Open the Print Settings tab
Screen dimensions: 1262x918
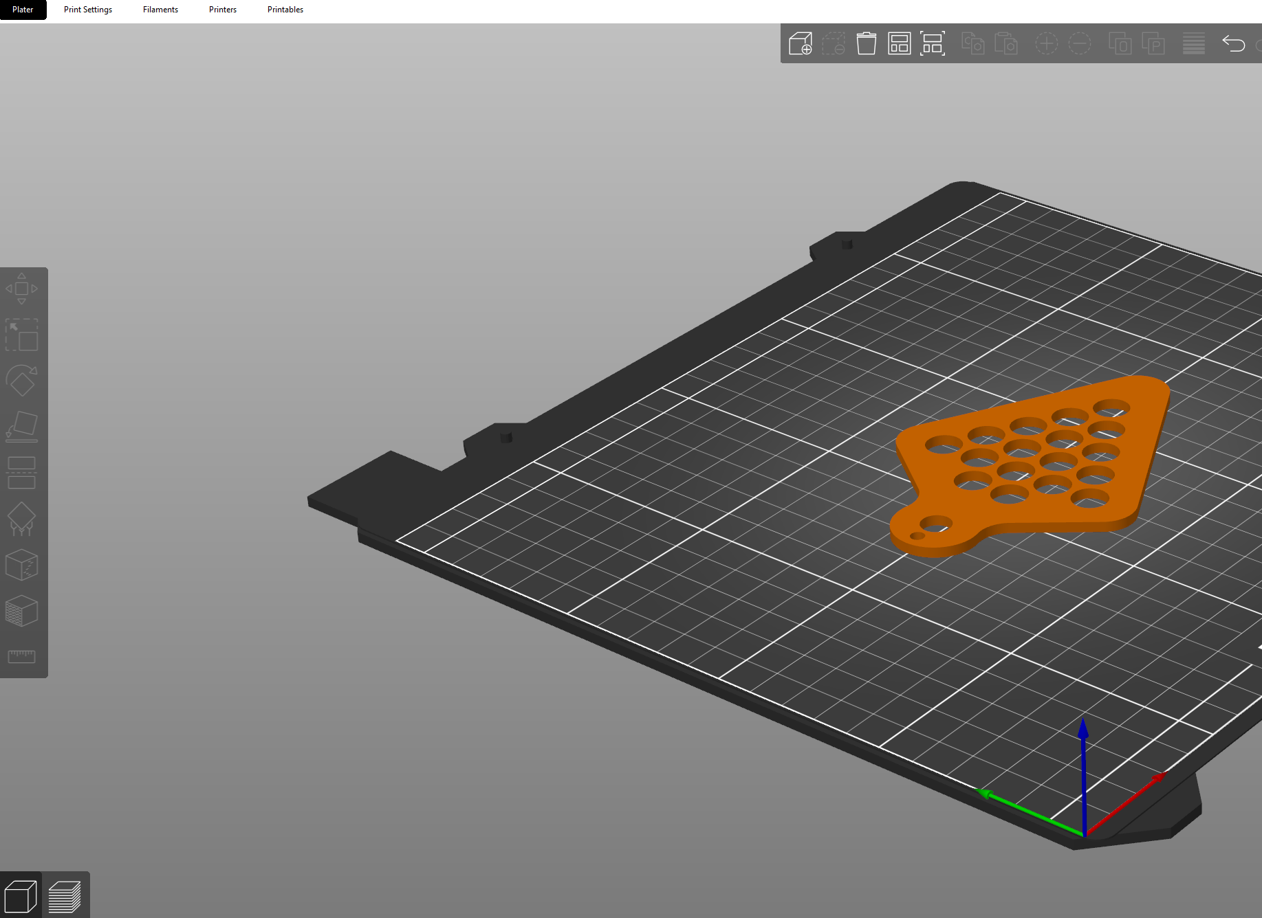[x=88, y=10]
